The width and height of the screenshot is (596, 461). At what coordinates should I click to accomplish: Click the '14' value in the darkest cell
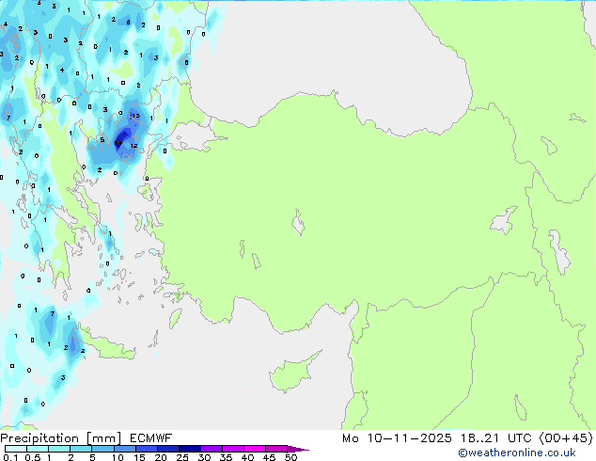118,143
